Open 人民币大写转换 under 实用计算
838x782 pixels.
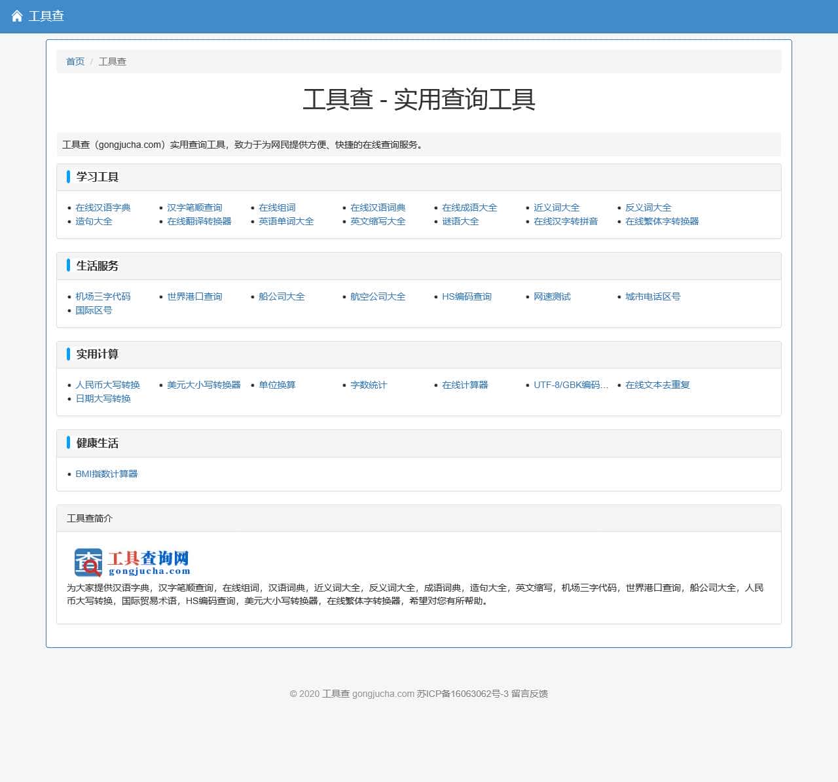coord(107,385)
